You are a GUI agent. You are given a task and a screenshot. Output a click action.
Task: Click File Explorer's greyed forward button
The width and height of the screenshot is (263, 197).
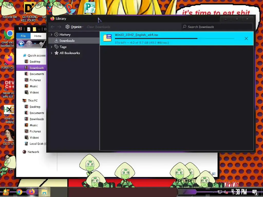pyautogui.click(x=29, y=44)
